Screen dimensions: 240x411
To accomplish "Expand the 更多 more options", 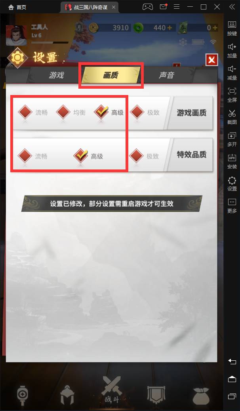I will (x=232, y=206).
